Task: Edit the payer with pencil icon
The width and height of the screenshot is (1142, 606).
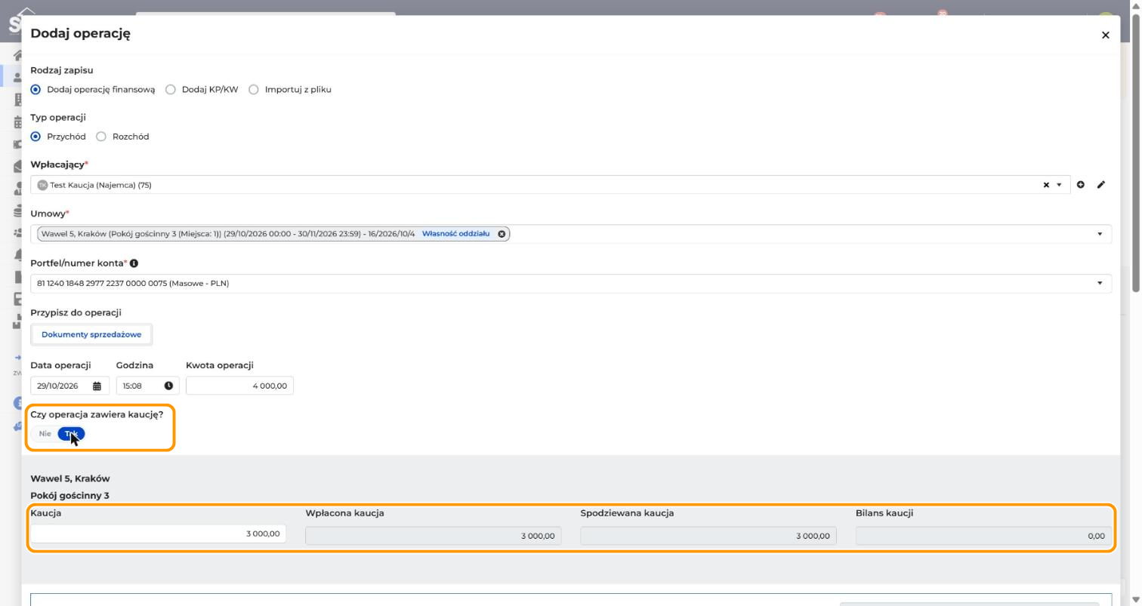Action: point(1101,185)
